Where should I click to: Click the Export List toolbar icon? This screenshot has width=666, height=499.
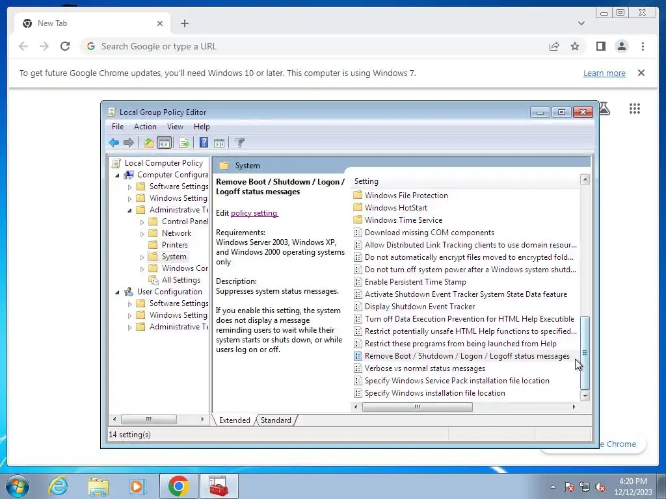point(184,142)
